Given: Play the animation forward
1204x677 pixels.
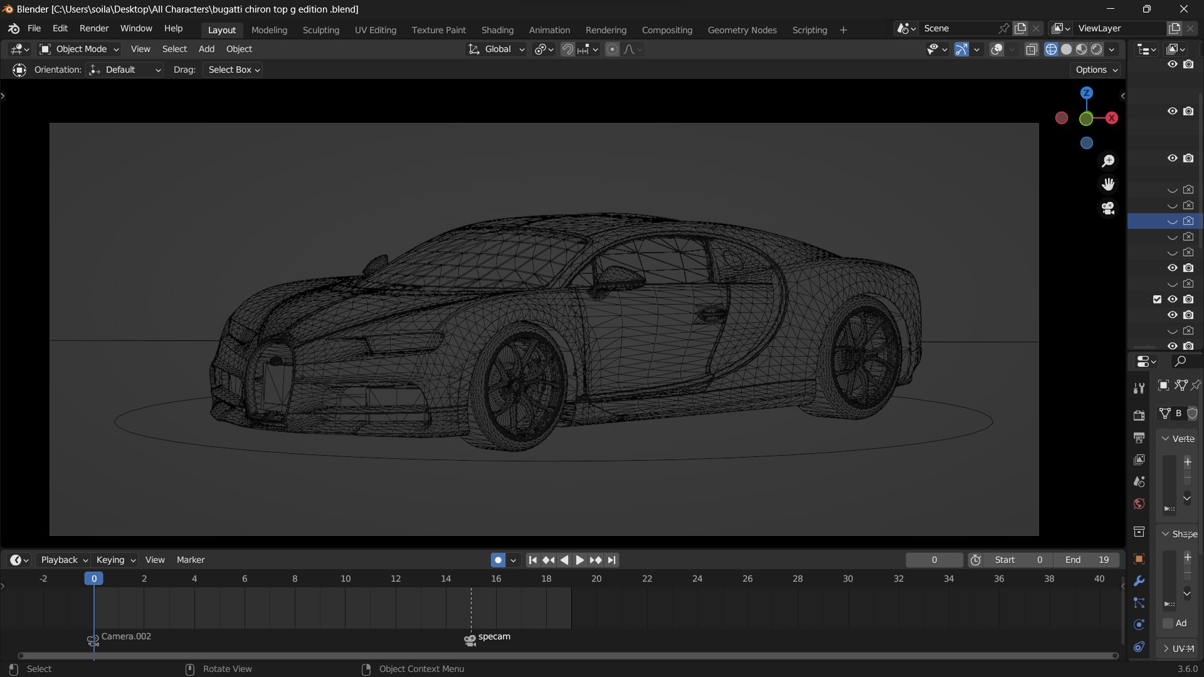Looking at the screenshot, I should click(579, 560).
